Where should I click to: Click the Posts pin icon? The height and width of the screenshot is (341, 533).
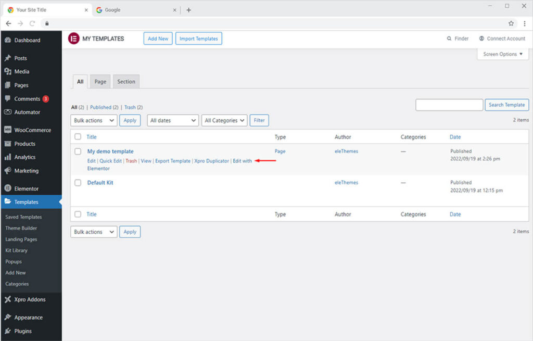tap(8, 58)
